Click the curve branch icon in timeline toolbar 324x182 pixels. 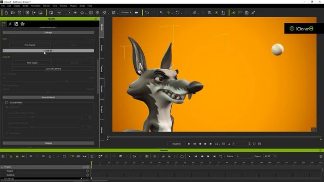(x=100, y=156)
